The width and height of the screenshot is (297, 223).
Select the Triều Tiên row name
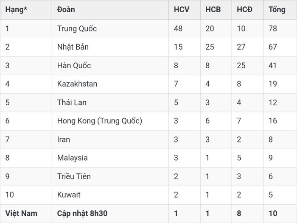(x=74, y=176)
